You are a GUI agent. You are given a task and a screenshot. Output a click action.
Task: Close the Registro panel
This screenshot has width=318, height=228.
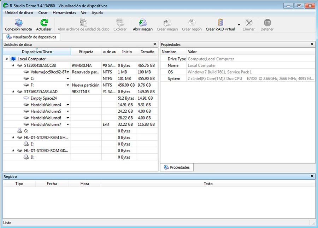(x=312, y=176)
